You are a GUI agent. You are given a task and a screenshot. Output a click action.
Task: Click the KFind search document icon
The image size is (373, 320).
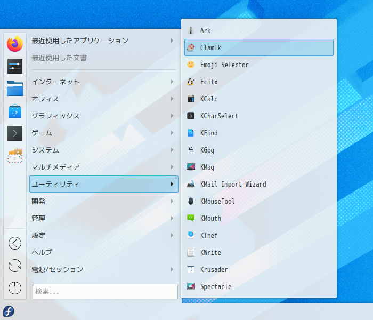coord(191,133)
